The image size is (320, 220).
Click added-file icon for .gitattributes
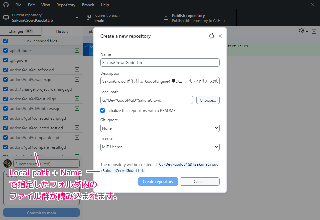click(x=77, y=50)
